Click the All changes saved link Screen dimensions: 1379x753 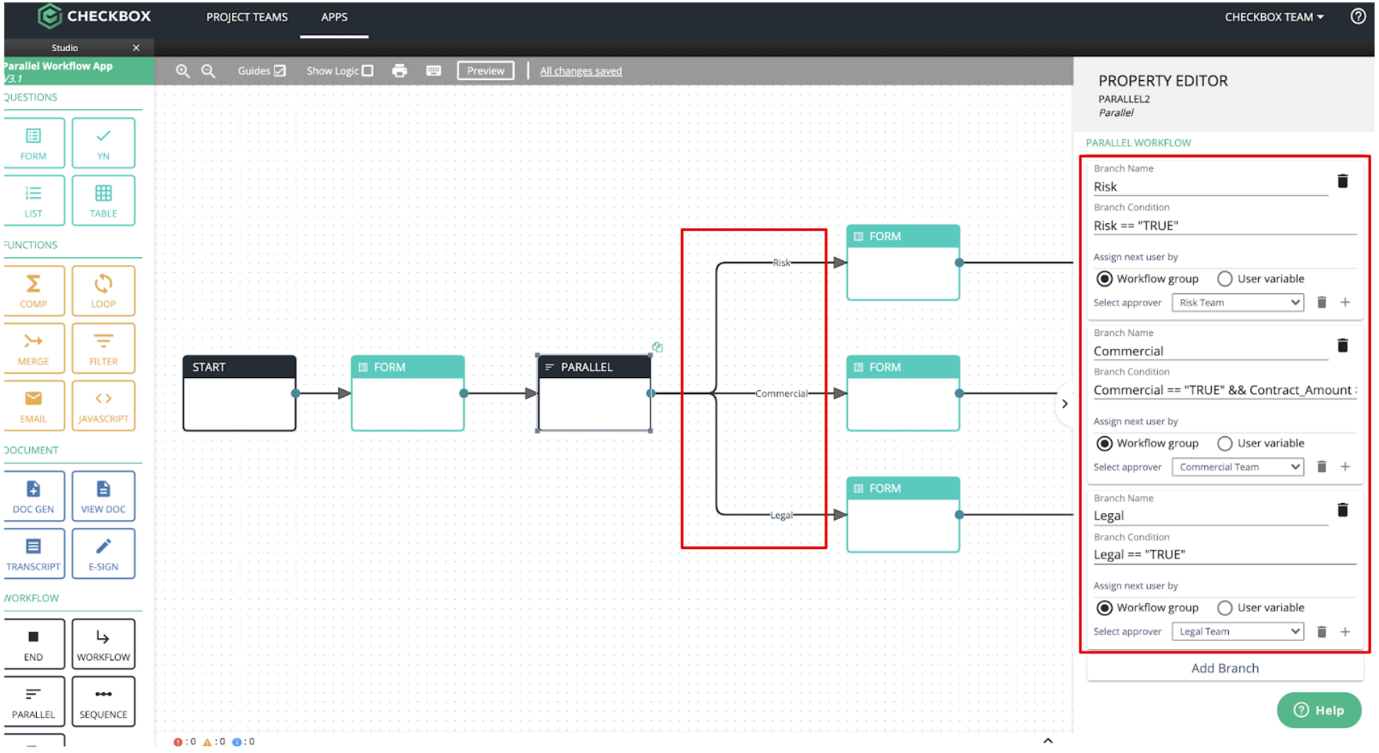(581, 71)
